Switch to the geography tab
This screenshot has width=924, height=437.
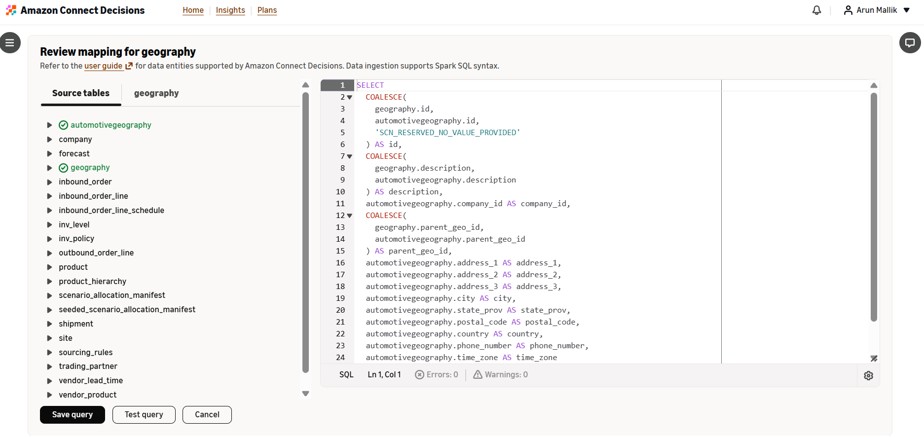(156, 93)
